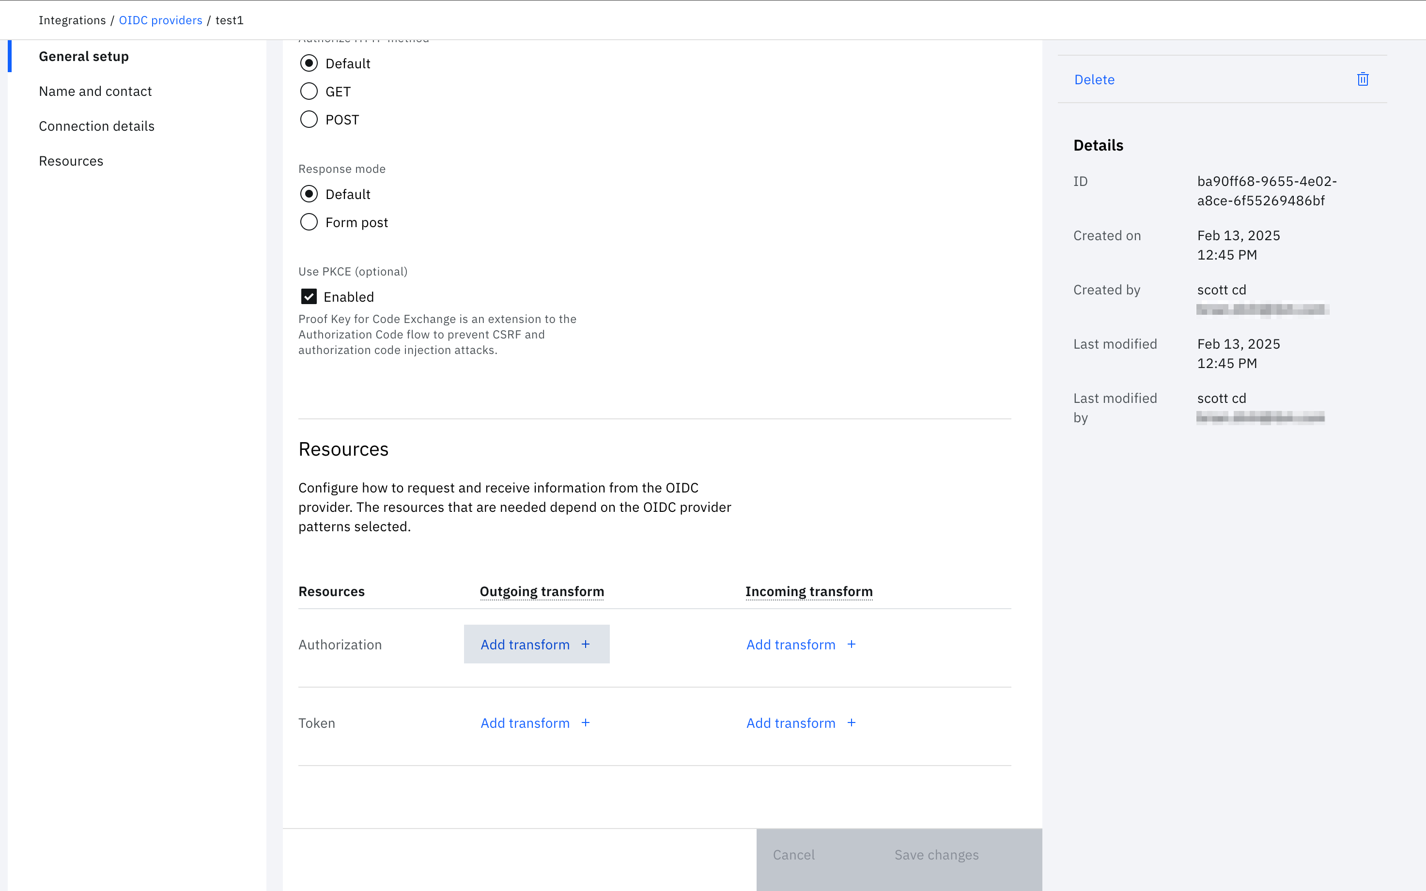1426x891 pixels.
Task: Jump to Resources in sidebar
Action: click(x=71, y=161)
